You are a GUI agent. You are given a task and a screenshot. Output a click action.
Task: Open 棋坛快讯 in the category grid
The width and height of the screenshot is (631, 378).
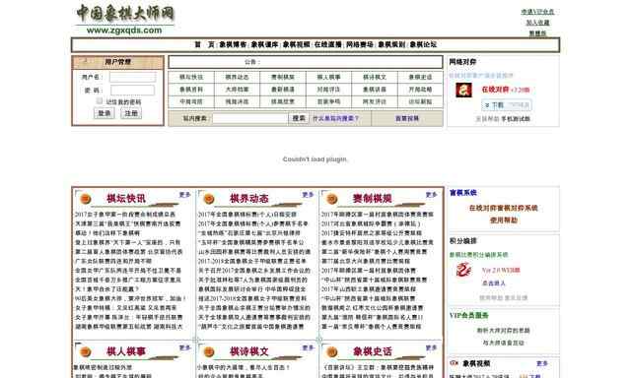(x=191, y=77)
